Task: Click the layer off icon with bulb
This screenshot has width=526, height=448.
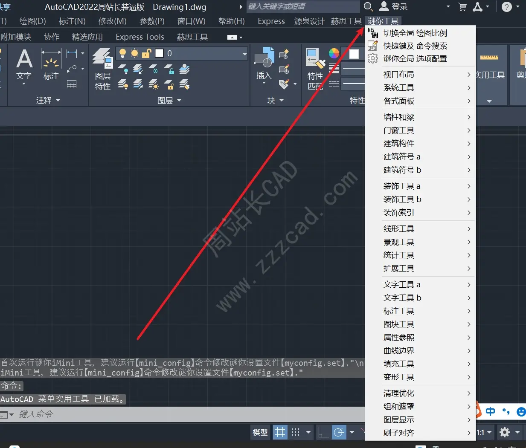Action: click(123, 69)
